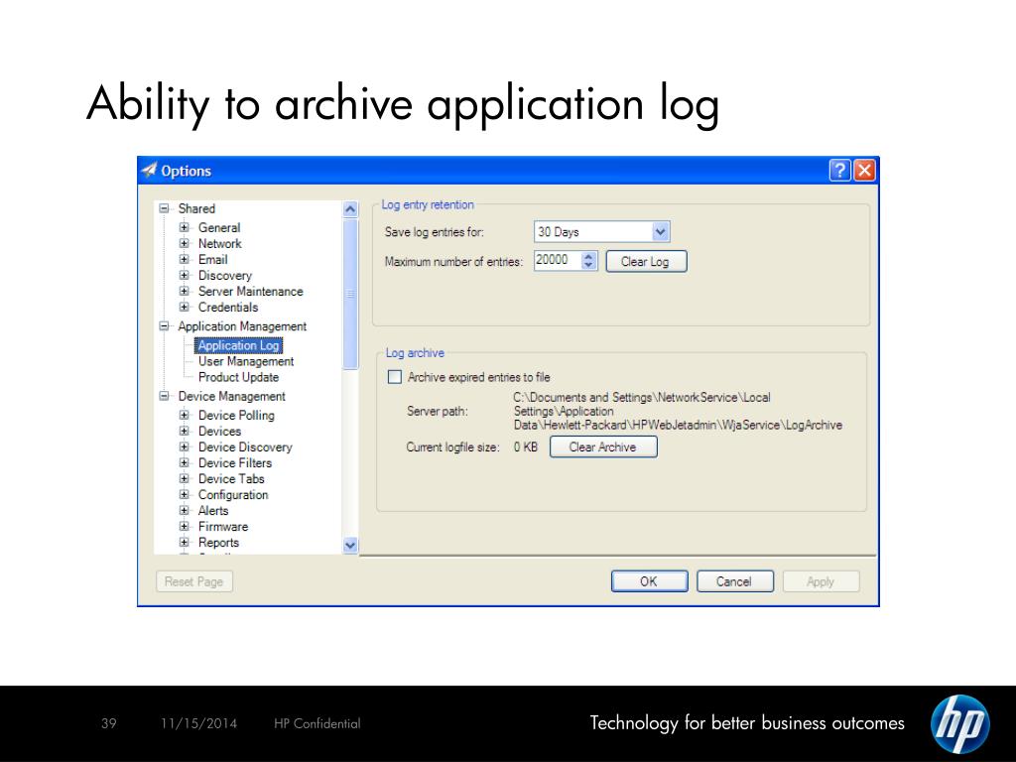
Task: Click the tree scrollbar down arrow
Action: pos(350,545)
